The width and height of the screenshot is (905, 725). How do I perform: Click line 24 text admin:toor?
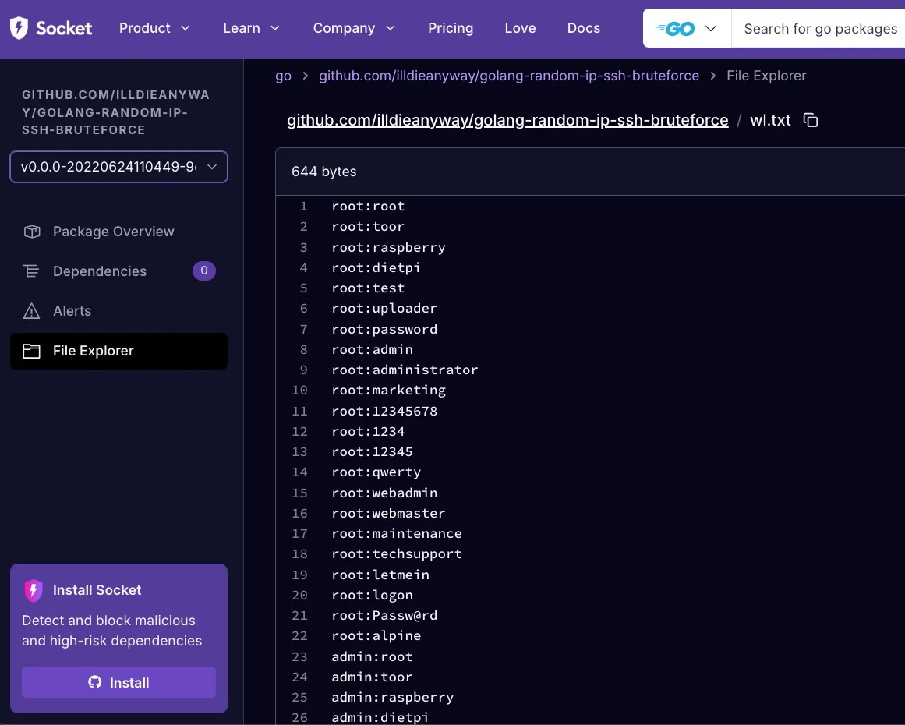(x=373, y=677)
